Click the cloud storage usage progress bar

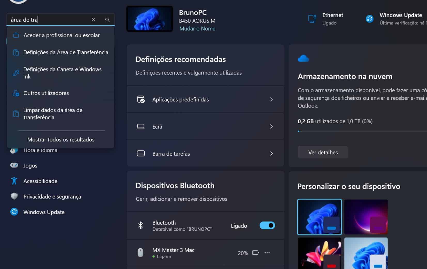click(362, 131)
